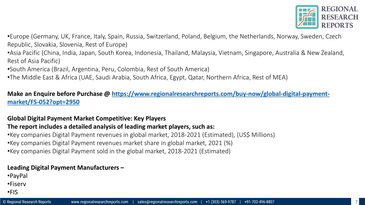Select the 'FIS' list item
365x205 pixels.
12,192
